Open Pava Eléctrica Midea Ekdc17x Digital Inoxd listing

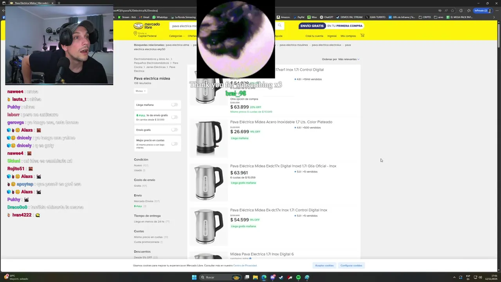(283, 166)
